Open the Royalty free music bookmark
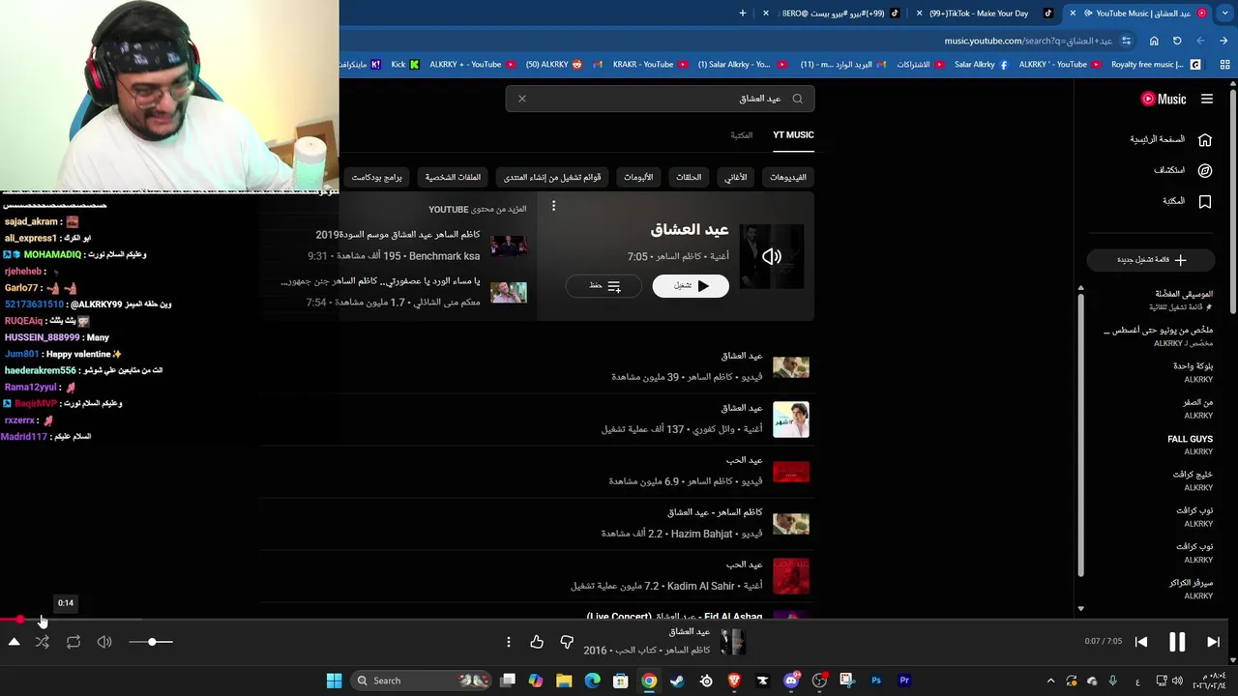This screenshot has width=1238, height=696. click(1156, 65)
